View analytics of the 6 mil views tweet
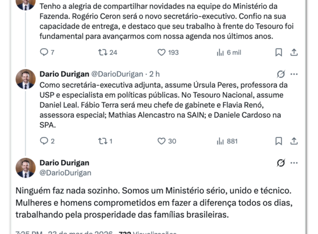This screenshot has width=318, height=234. [220, 52]
